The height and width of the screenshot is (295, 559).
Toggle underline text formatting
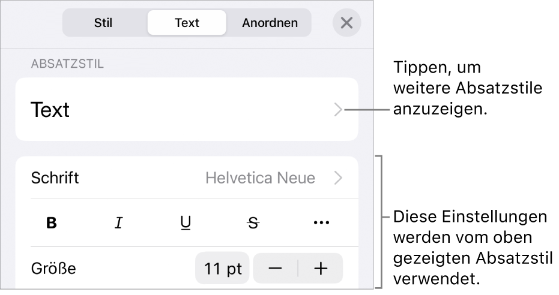tap(186, 223)
